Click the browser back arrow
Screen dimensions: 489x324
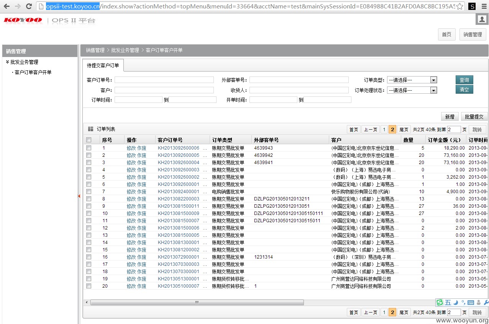(7, 6)
